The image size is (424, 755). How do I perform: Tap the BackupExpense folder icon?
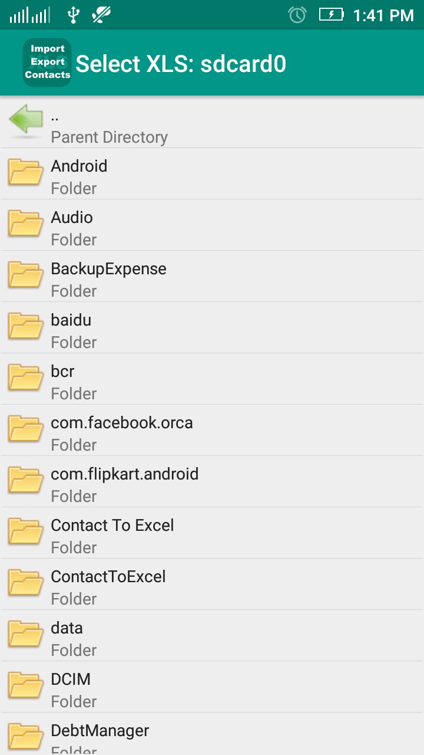tap(26, 275)
